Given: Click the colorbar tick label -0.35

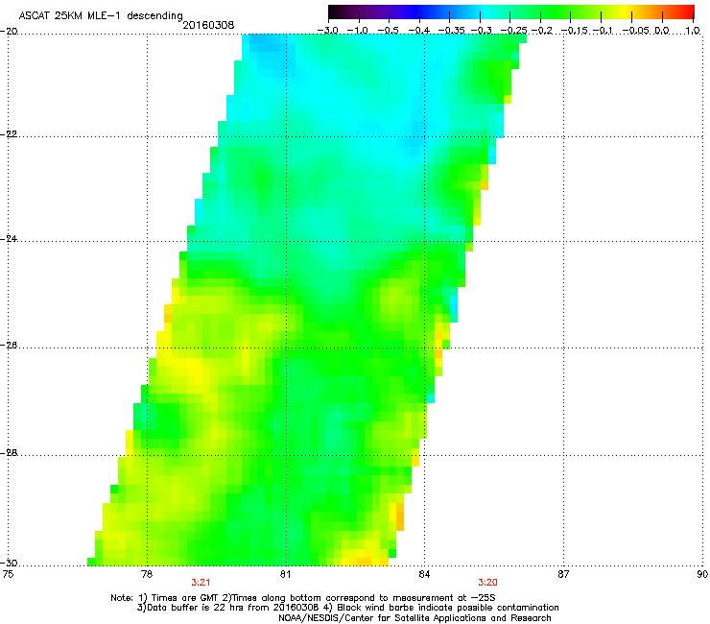Looking at the screenshot, I should [x=452, y=31].
